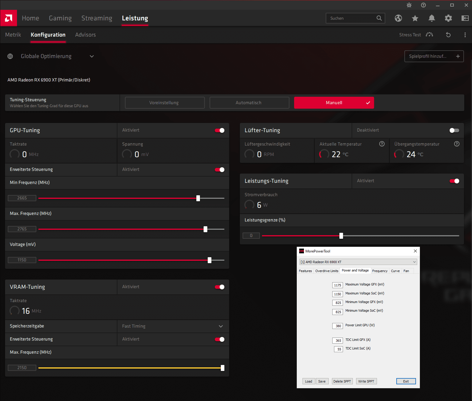This screenshot has height=401, width=472.
Task: Click VRAM Max. Frequenz field 2150
Action: pos(22,368)
